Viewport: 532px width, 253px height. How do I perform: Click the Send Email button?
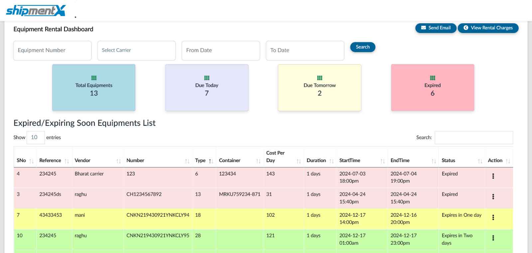[x=436, y=28]
